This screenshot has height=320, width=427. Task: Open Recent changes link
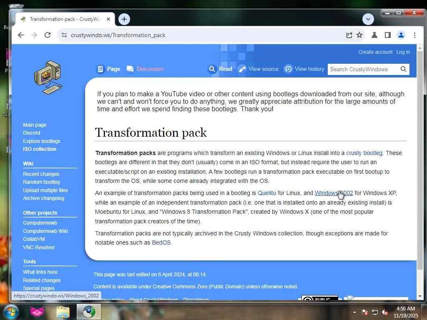(x=41, y=174)
